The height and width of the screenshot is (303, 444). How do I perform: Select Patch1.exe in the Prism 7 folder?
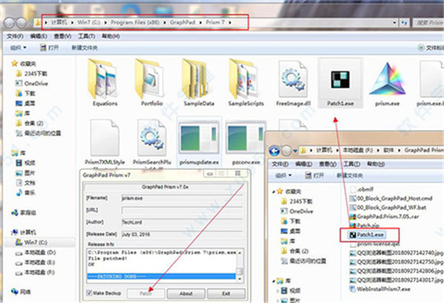pos(340,82)
